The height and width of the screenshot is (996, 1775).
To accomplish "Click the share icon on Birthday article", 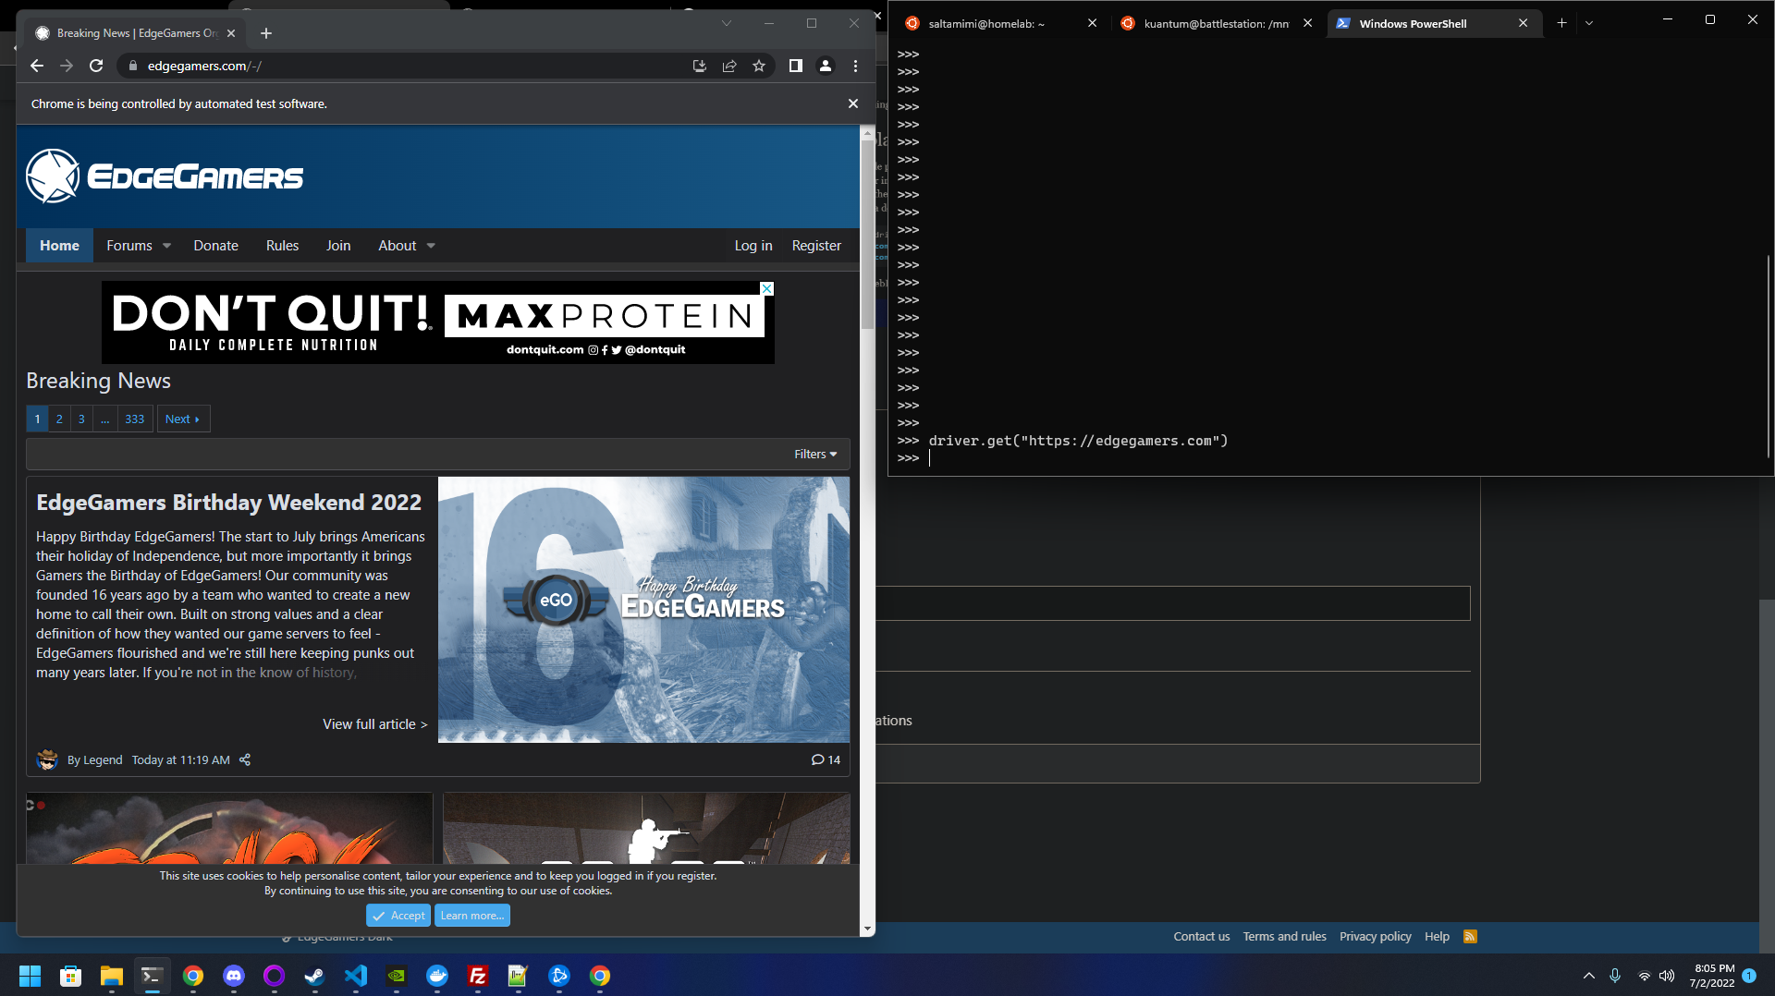I will click(245, 759).
